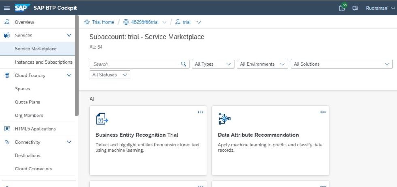Click the sidebar vertical scrollbar

[77, 65]
